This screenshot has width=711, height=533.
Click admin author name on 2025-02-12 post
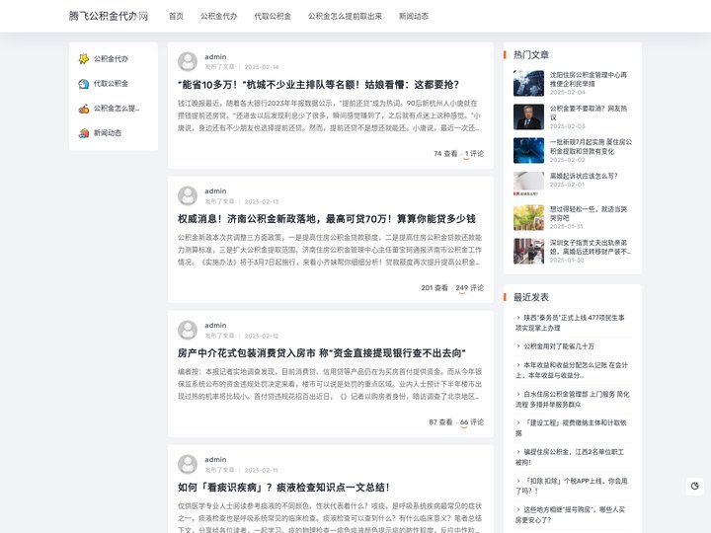point(215,325)
